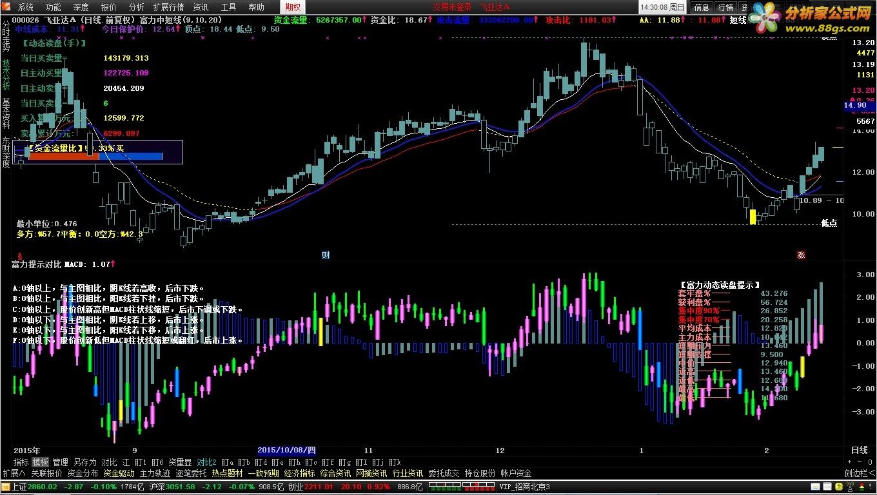Open the 帐户资金 tab
Screen dimensions: 877x495
pyautogui.click(x=517, y=473)
